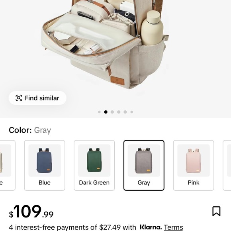Click the blue backpack thumbnail image
Image resolution: width=231 pixels, height=231 pixels.
[x=45, y=161]
